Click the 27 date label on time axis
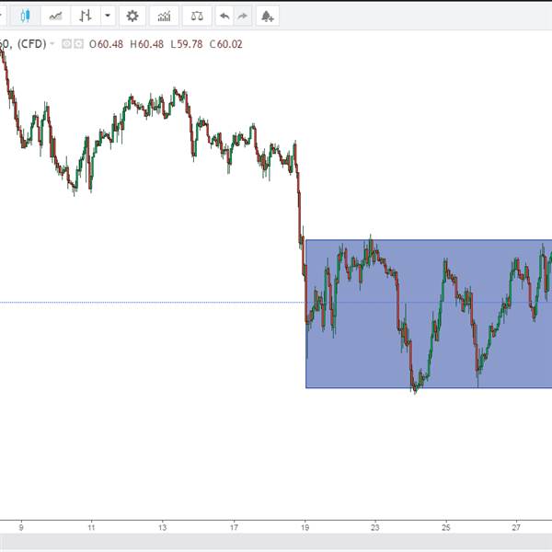The width and height of the screenshot is (552, 552). (x=516, y=527)
